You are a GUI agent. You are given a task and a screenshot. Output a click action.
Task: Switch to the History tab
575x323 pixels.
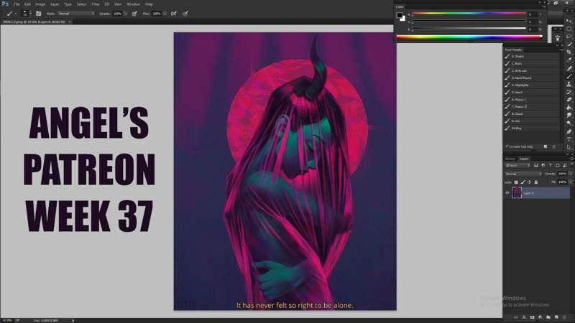pos(510,159)
